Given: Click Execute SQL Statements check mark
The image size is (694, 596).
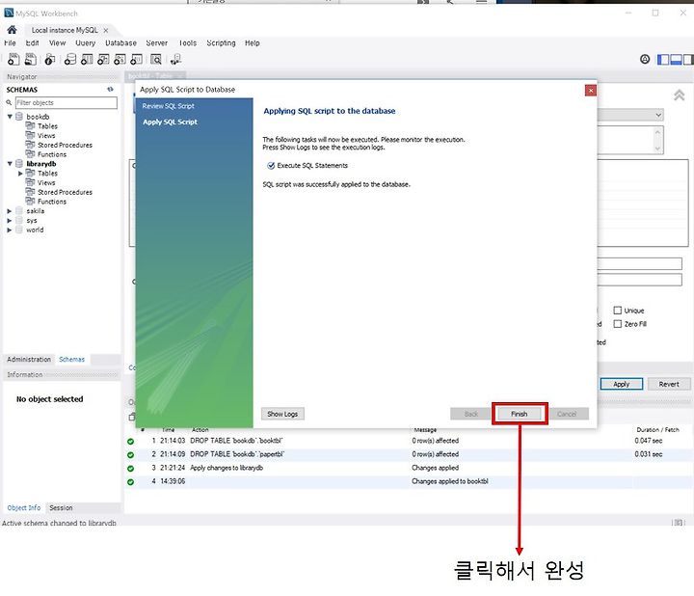Looking at the screenshot, I should [x=271, y=165].
